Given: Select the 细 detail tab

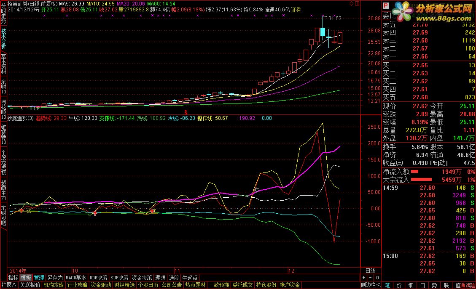Looking at the screenshot, I should click(x=411, y=285).
